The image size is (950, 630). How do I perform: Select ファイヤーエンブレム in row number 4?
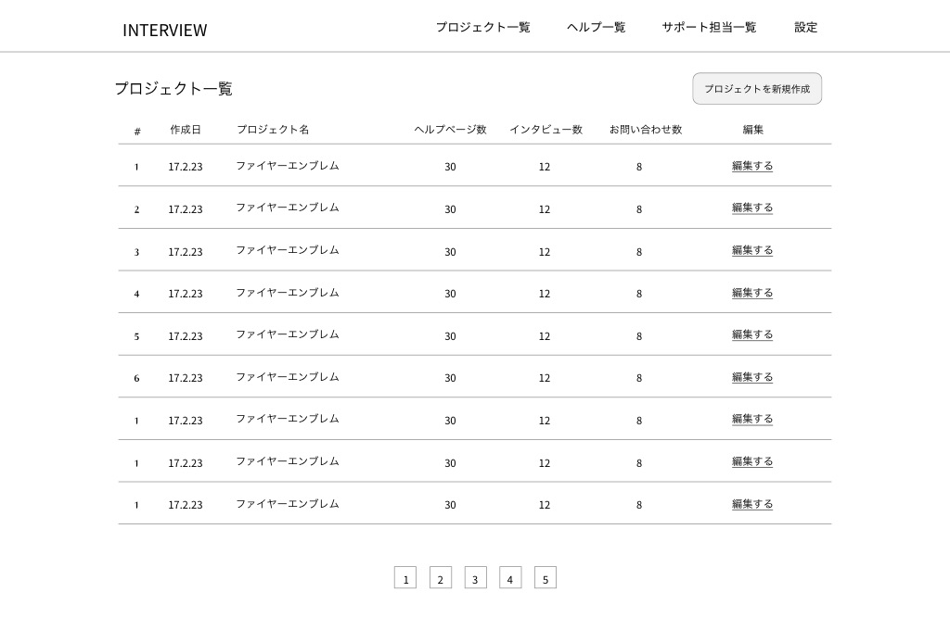click(288, 293)
